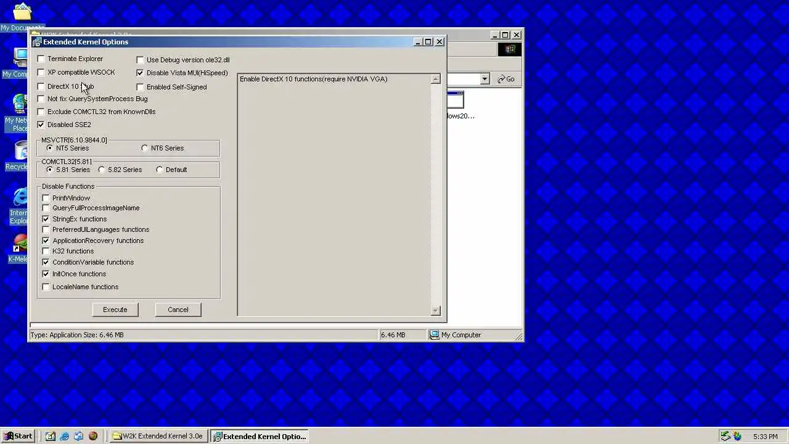Check the PreferredUILanguages functions checkbox

click(46, 229)
